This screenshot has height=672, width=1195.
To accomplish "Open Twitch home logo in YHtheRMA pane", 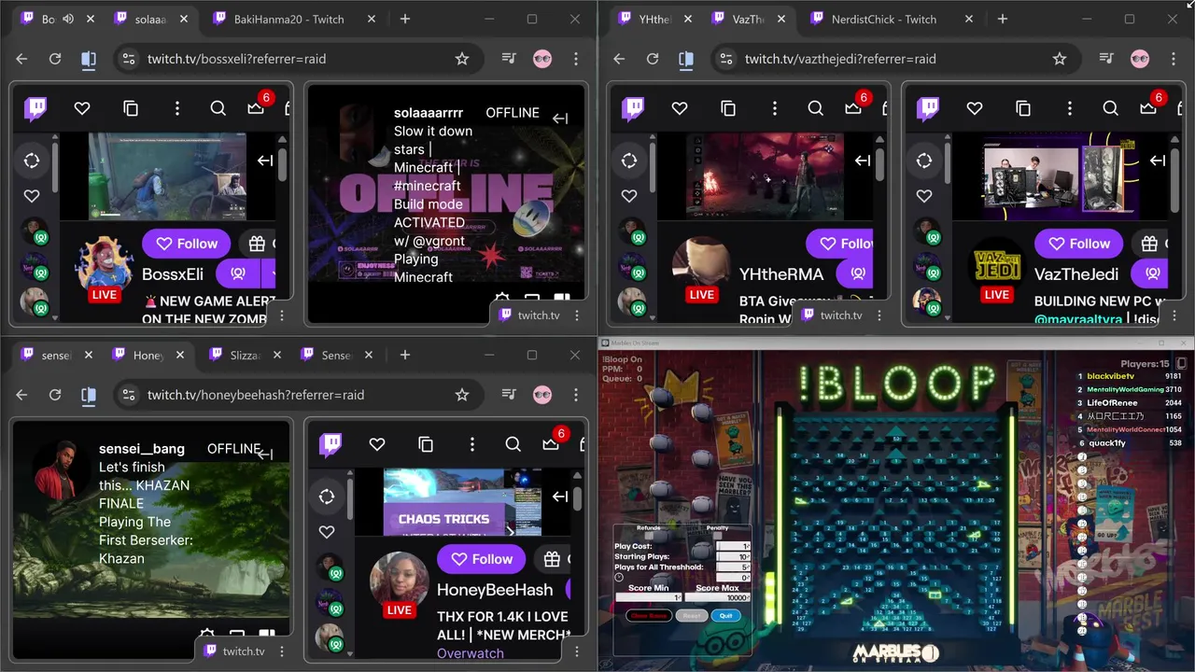I will click(634, 109).
